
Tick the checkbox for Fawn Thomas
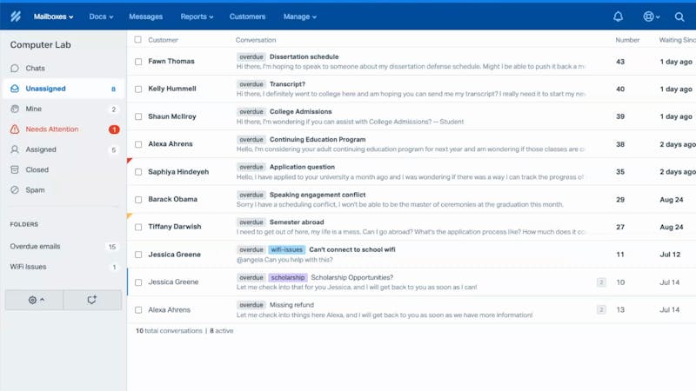[x=137, y=62]
